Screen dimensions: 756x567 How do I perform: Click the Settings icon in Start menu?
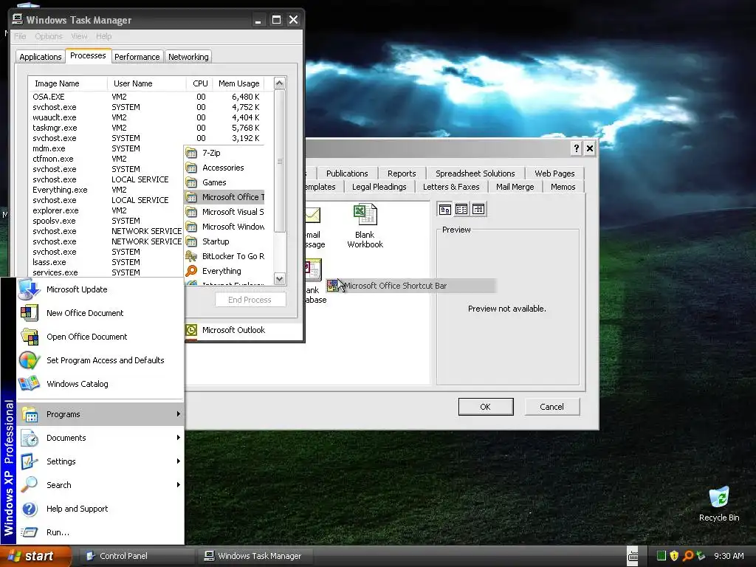tap(29, 461)
